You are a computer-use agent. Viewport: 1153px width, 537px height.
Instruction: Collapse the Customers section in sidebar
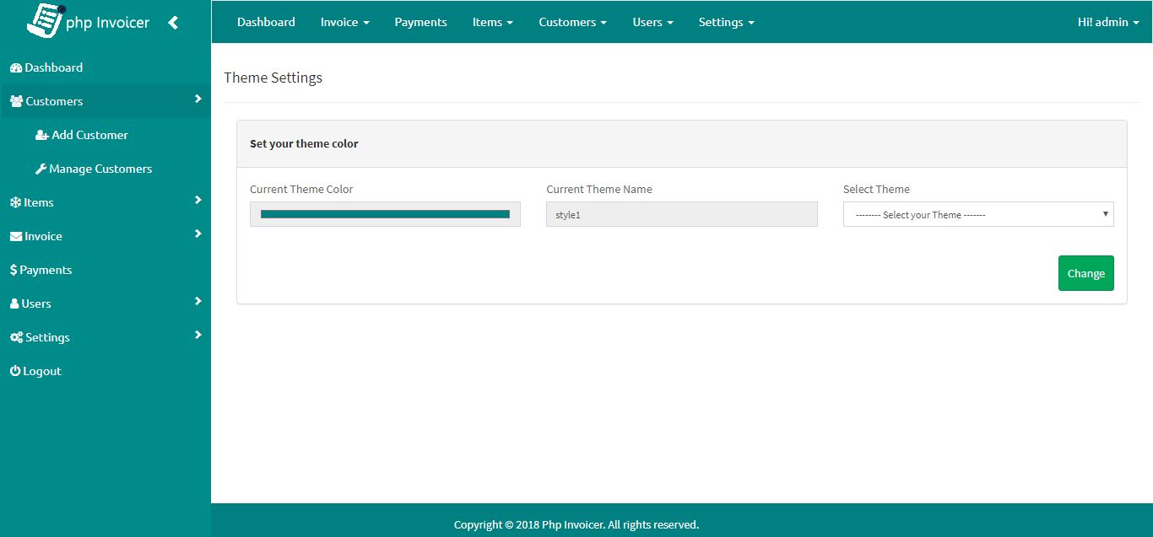coord(198,99)
